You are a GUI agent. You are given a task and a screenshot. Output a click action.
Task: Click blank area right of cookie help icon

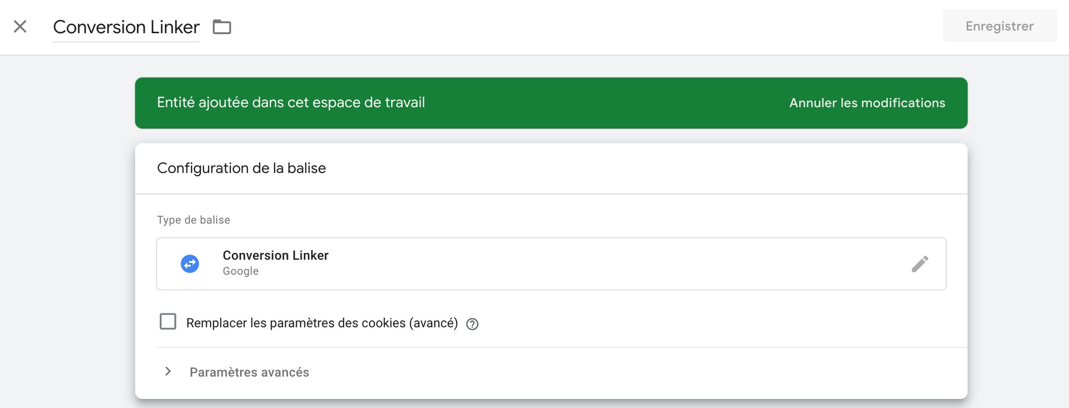point(711,323)
